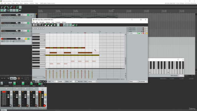Click the FX button on Bass track
The width and height of the screenshot is (197, 111).
(x=28, y=31)
